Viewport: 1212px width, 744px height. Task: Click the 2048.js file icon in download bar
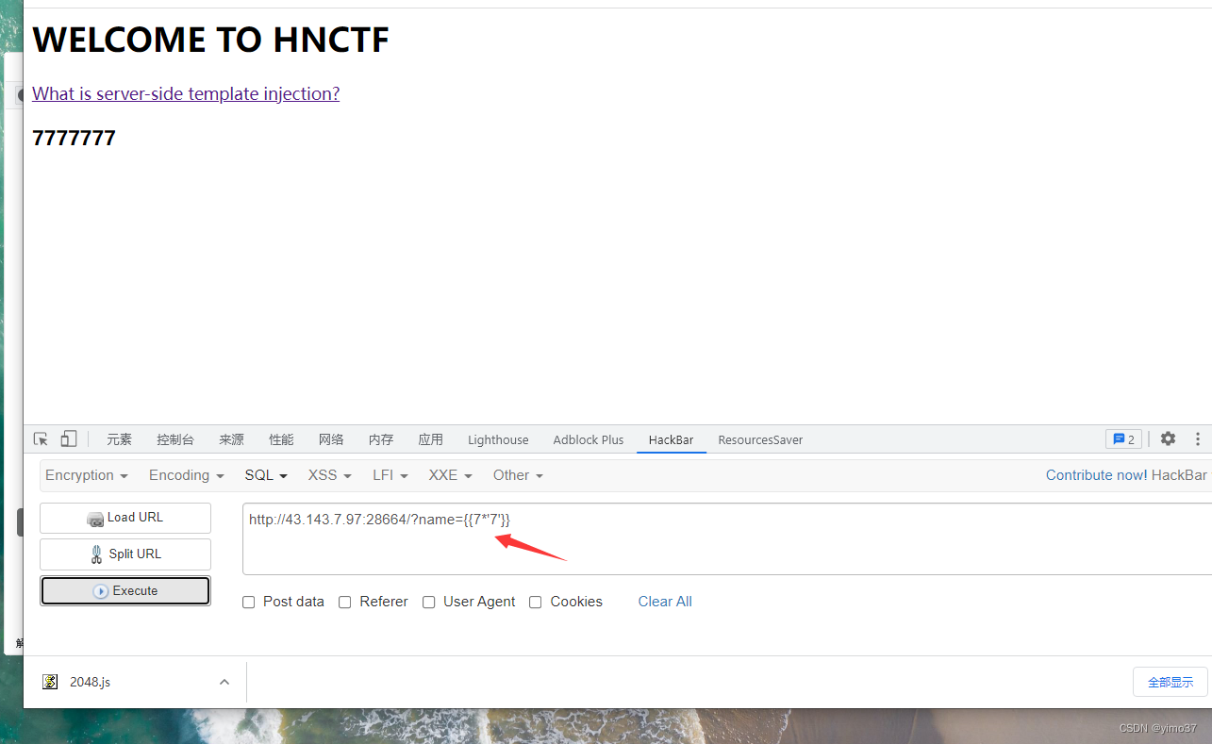point(49,681)
